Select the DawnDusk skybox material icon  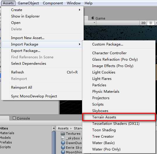coord(63,143)
